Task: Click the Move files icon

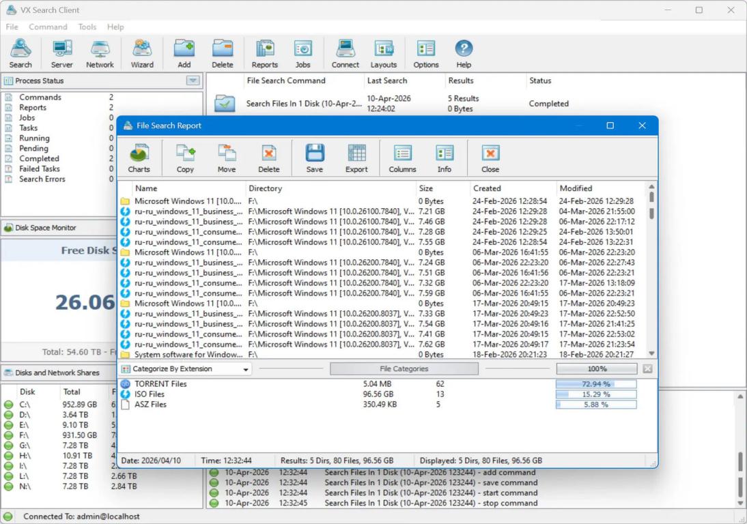Action: point(227,158)
